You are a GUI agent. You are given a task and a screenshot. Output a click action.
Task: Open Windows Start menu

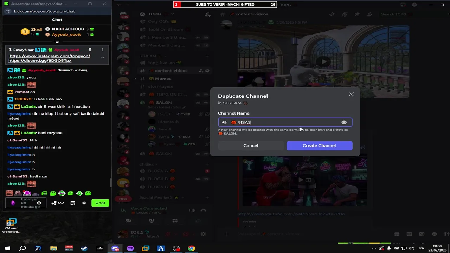click(x=7, y=248)
